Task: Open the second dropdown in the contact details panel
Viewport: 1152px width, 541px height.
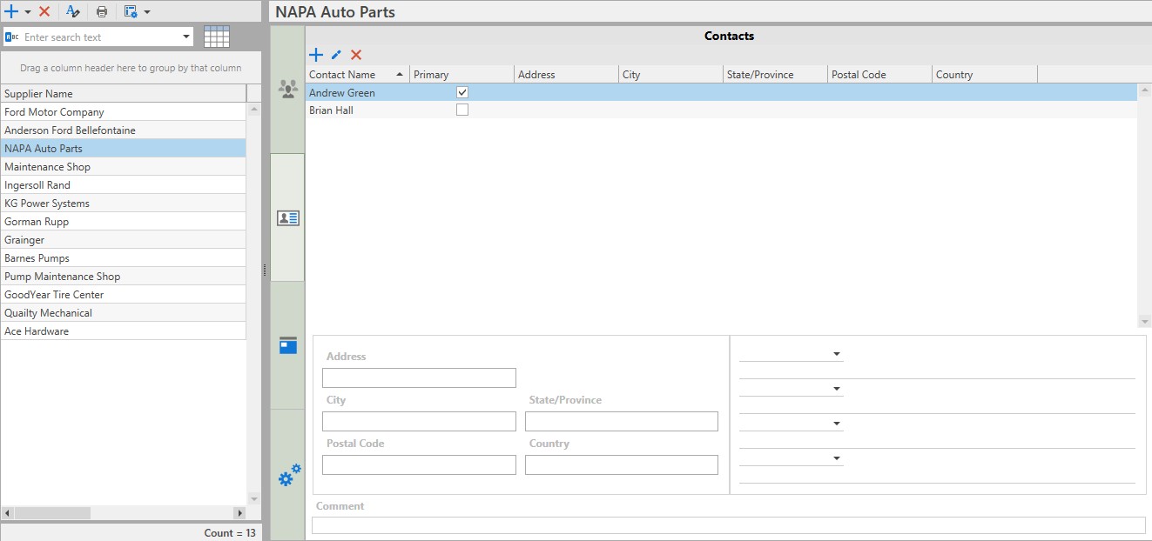Action: click(837, 389)
